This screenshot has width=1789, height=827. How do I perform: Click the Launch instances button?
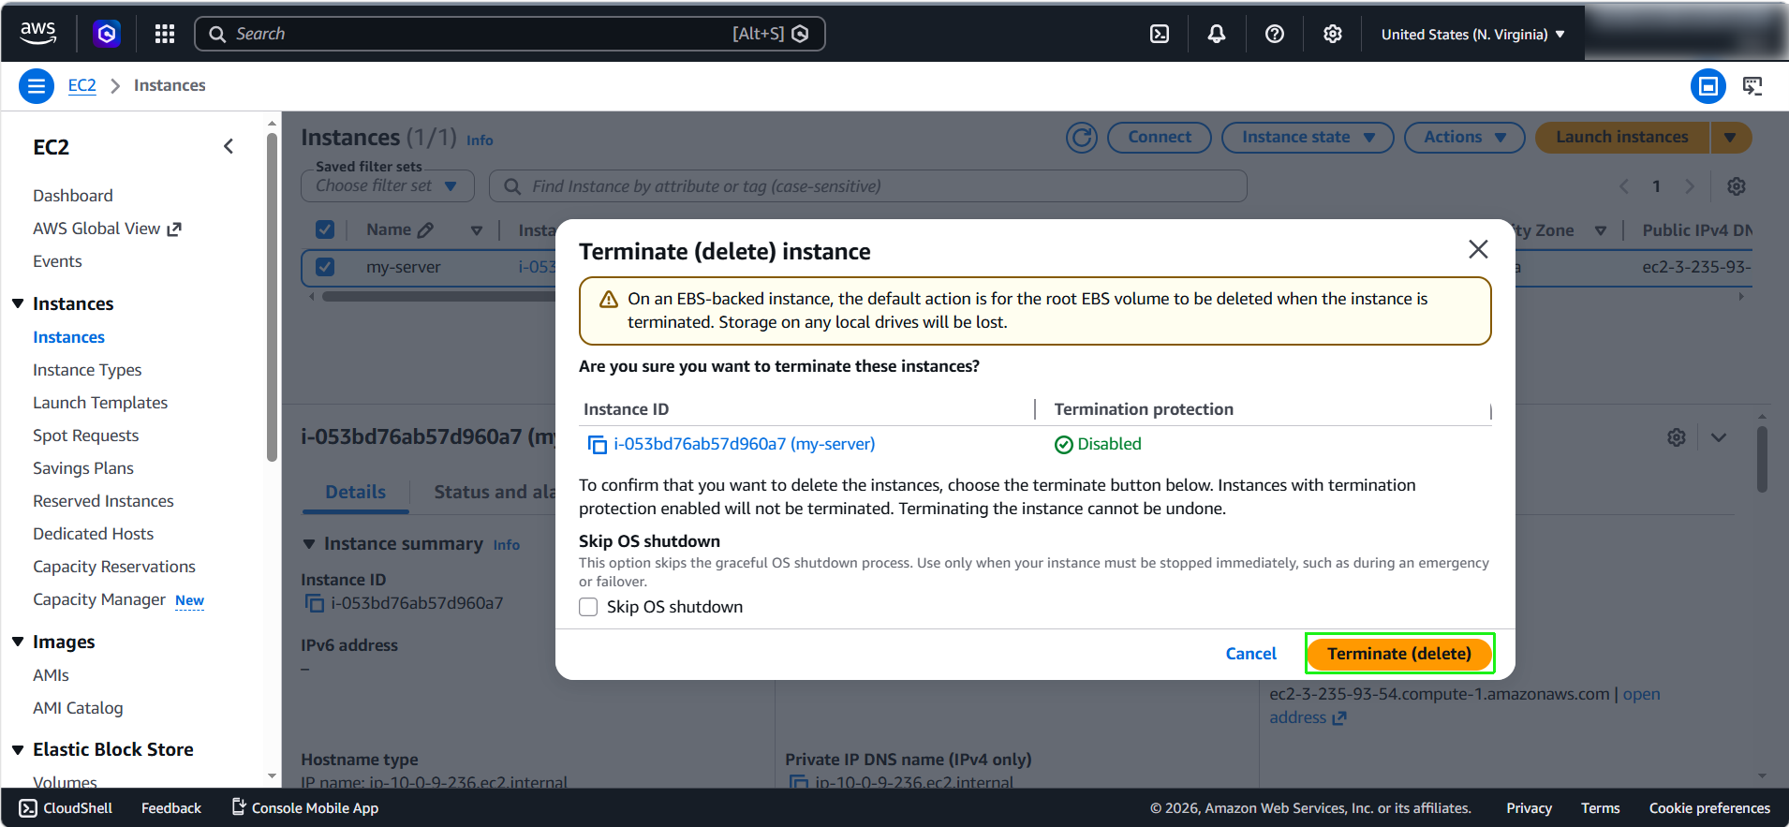click(x=1622, y=138)
